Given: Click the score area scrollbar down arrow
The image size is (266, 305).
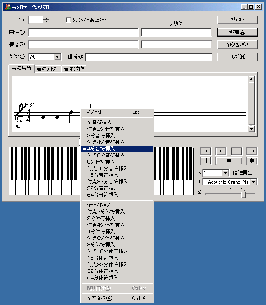Looking at the screenshot, I should click(252, 129).
